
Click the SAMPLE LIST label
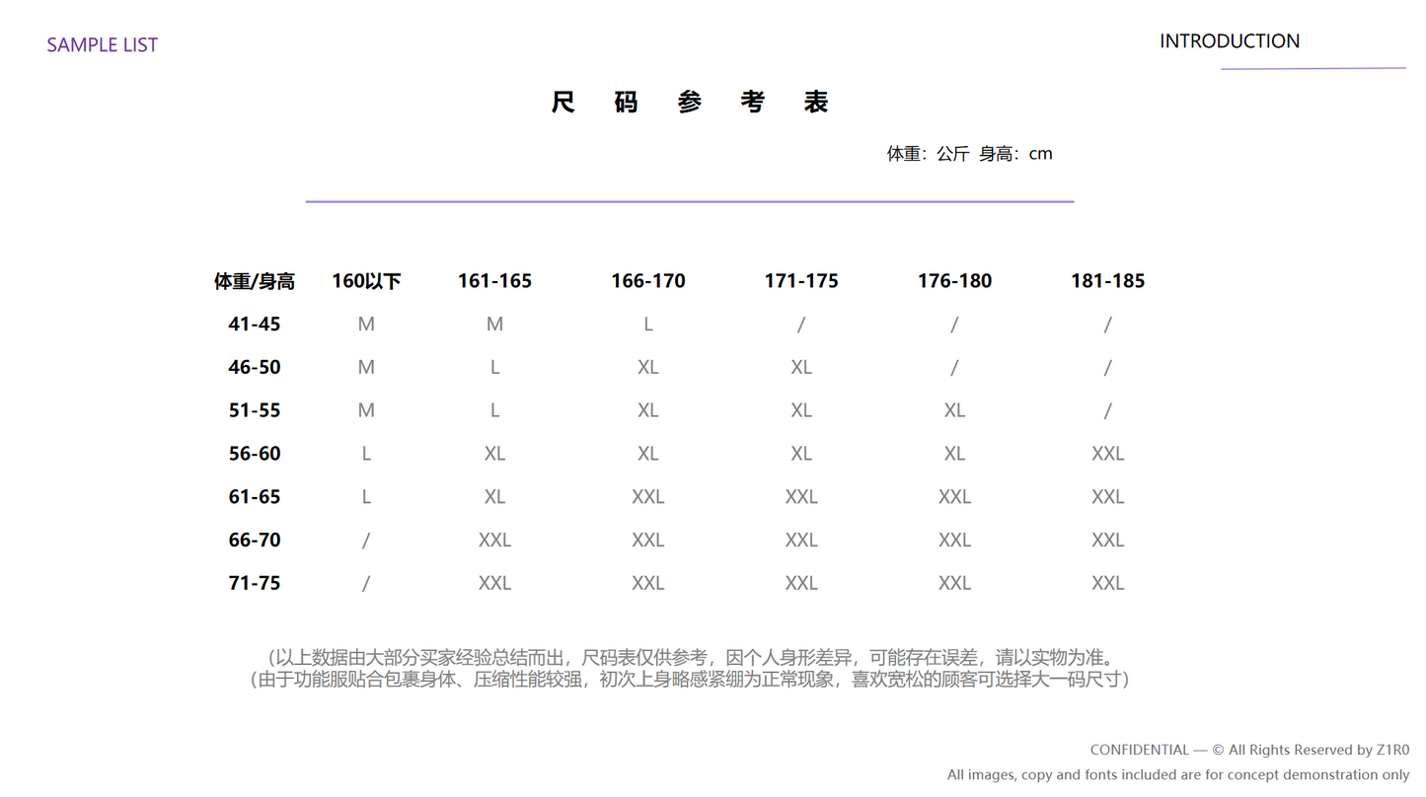coord(102,44)
